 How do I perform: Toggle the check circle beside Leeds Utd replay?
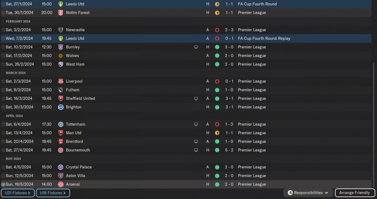tap(3, 39)
